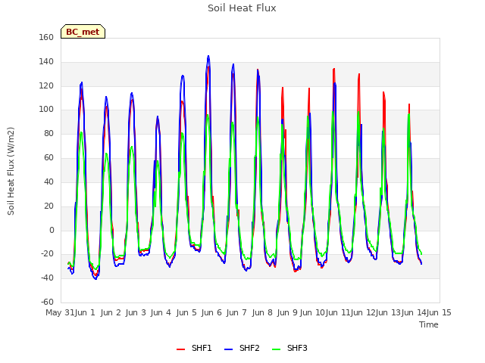Image resolution: width=485 pixels, height=363 pixels.
Task: Click the -40 y-axis tick label
Action: (x=47, y=278)
